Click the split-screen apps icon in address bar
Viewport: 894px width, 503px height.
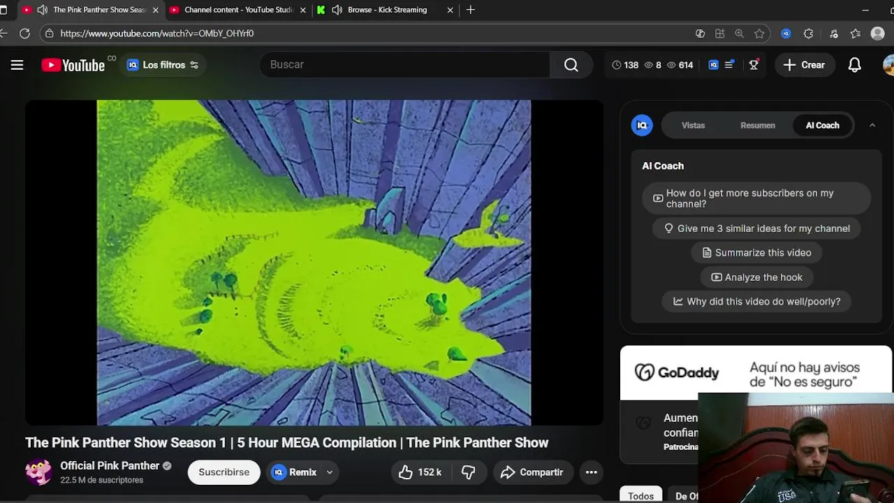719,33
